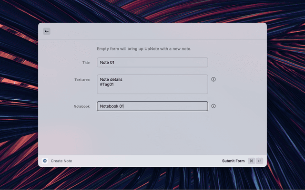This screenshot has width=305, height=190.
Task: Click the "Title" field label
Action: (86, 63)
